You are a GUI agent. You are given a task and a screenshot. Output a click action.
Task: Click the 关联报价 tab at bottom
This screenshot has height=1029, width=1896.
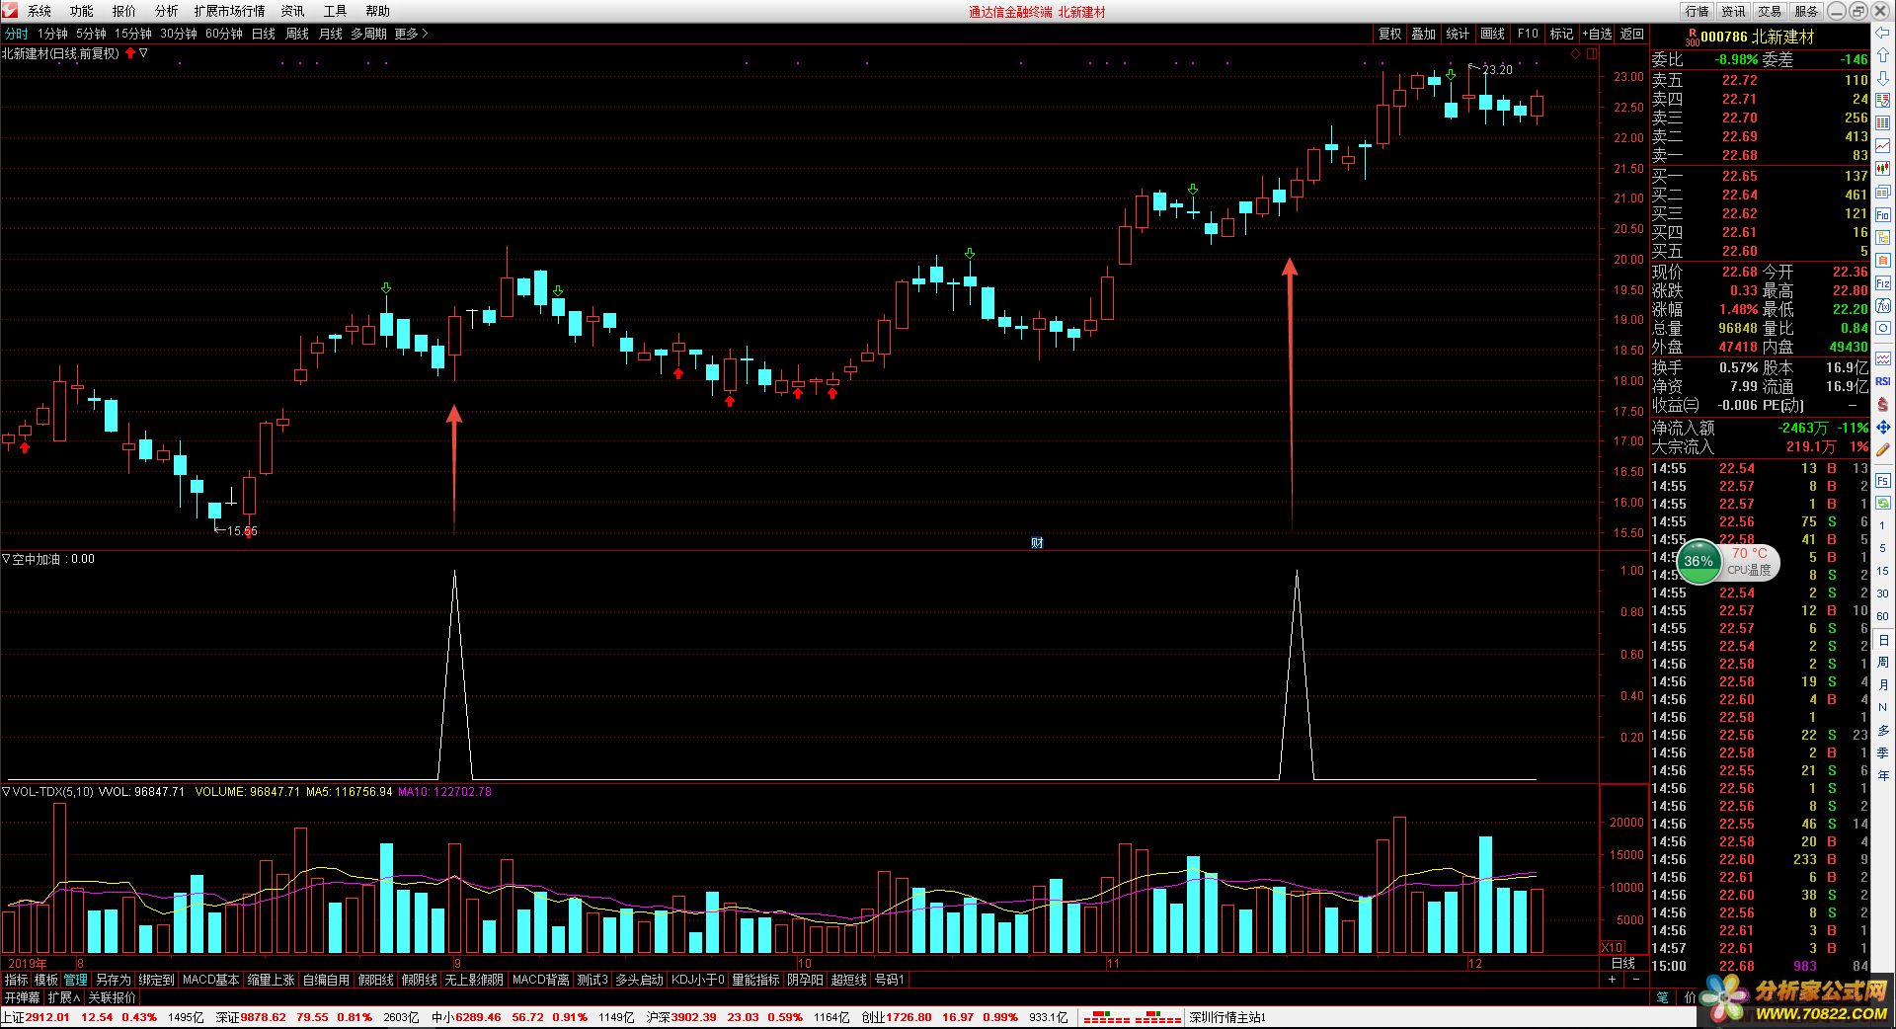(112, 998)
